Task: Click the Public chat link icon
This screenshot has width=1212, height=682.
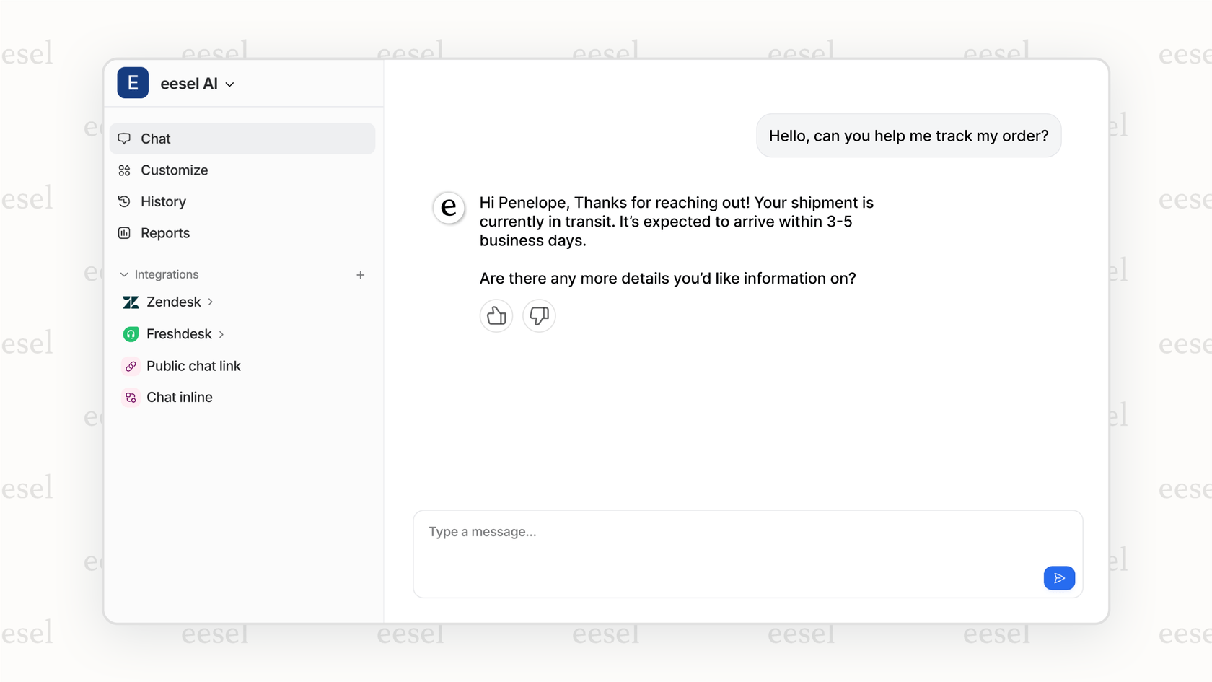Action: [131, 366]
